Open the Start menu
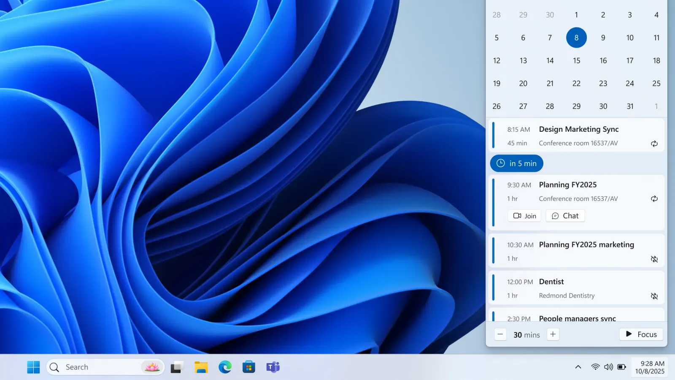This screenshot has height=380, width=675. [33, 367]
